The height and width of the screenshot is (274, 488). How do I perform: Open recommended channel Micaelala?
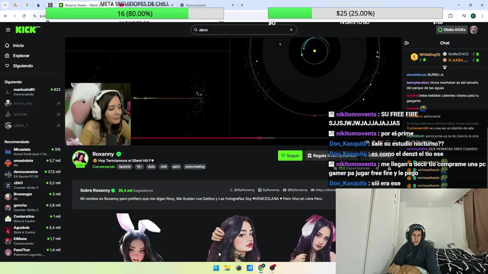(32, 152)
